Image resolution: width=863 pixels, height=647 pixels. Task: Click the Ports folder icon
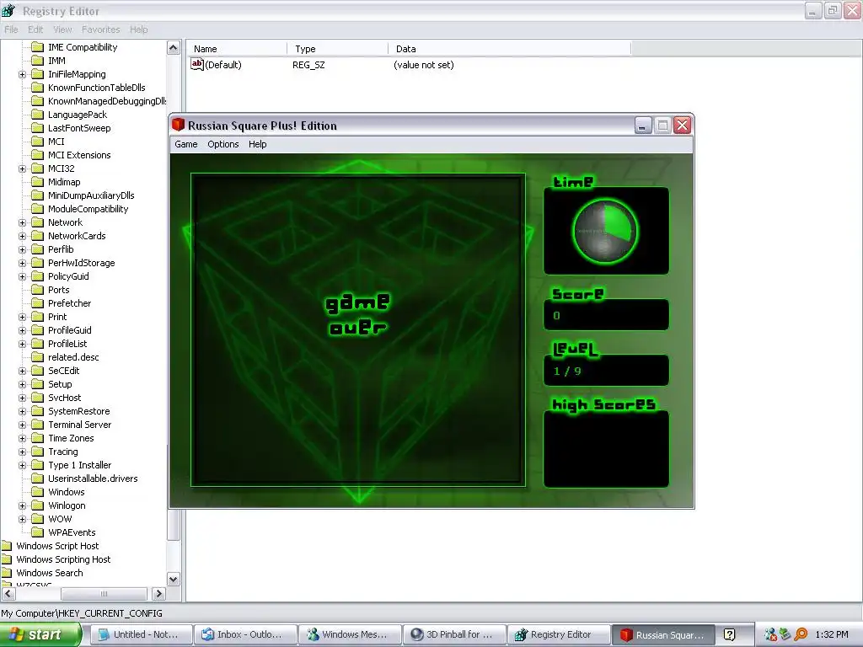(37, 290)
